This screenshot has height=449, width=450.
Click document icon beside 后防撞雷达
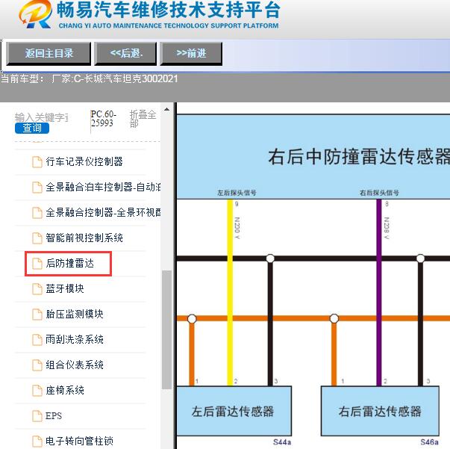point(37,264)
